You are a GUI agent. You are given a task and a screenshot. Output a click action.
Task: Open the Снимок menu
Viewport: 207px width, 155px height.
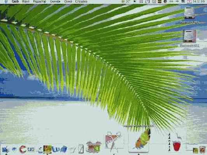coord(55,2)
